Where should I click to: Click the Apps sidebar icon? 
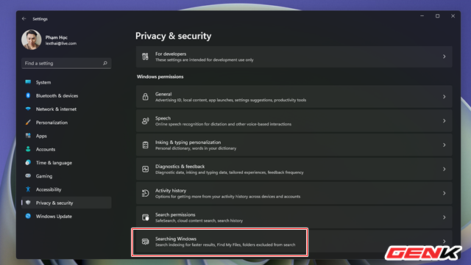[x=28, y=136]
